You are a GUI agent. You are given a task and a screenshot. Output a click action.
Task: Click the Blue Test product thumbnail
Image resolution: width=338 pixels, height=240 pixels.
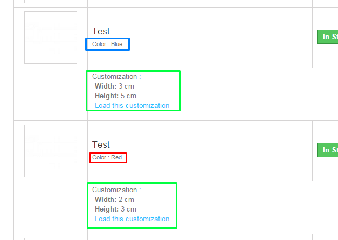tap(51, 38)
